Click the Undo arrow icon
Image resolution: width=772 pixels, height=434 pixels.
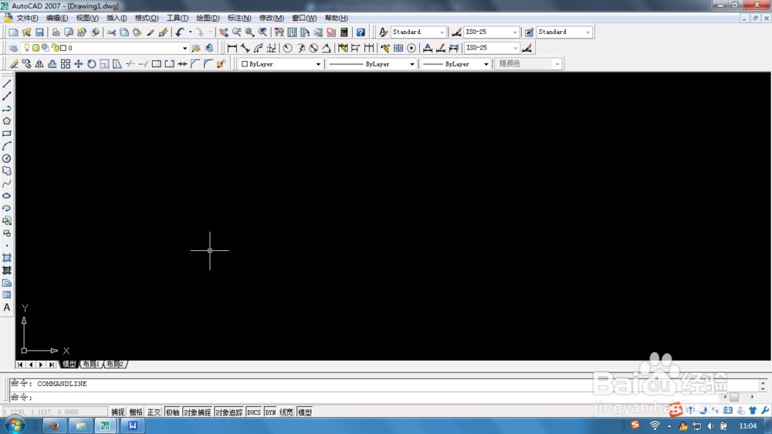[x=180, y=32]
